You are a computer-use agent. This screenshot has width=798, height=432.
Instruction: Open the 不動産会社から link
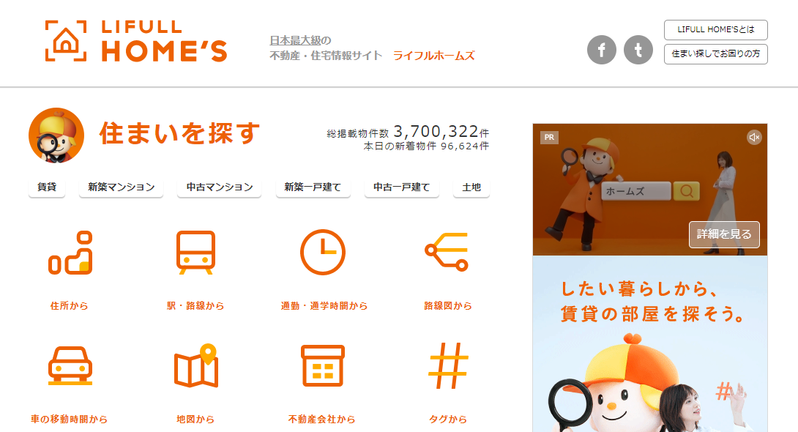pos(321,420)
